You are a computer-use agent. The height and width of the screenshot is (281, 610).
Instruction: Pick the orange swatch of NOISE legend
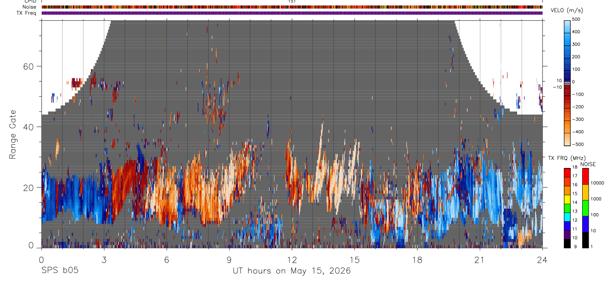pos(585,192)
